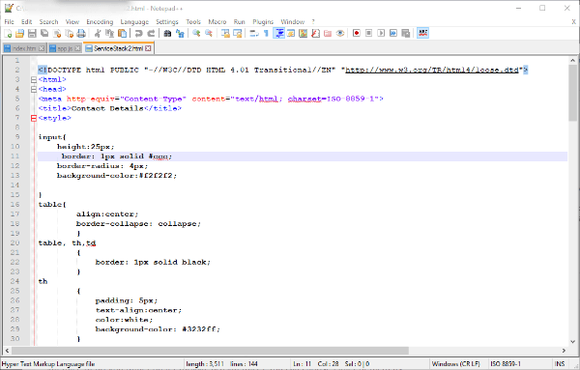This screenshot has width=580, height=370.
Task: Open the question mark help menu
Action: (313, 22)
